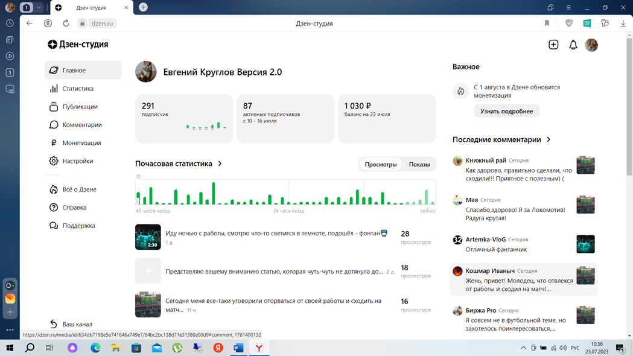Expand Почасовая статистика with its chevron

pyautogui.click(x=220, y=164)
